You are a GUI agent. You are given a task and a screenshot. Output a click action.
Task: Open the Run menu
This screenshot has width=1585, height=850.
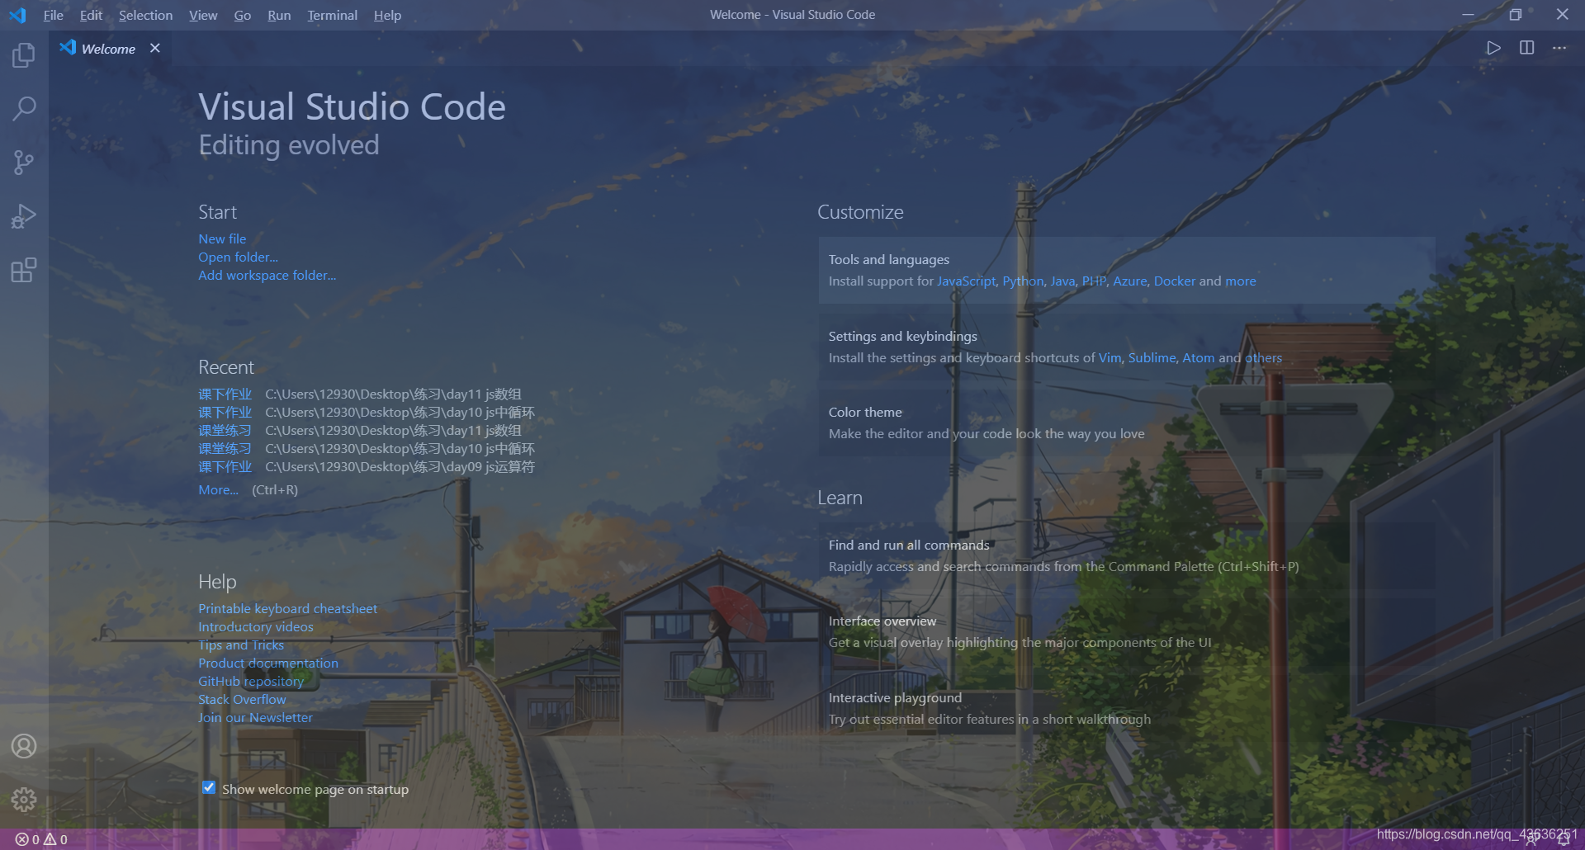(279, 15)
